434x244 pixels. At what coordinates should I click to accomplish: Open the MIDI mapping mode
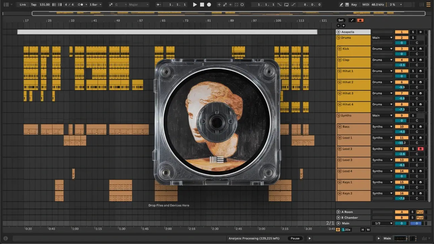(366, 5)
